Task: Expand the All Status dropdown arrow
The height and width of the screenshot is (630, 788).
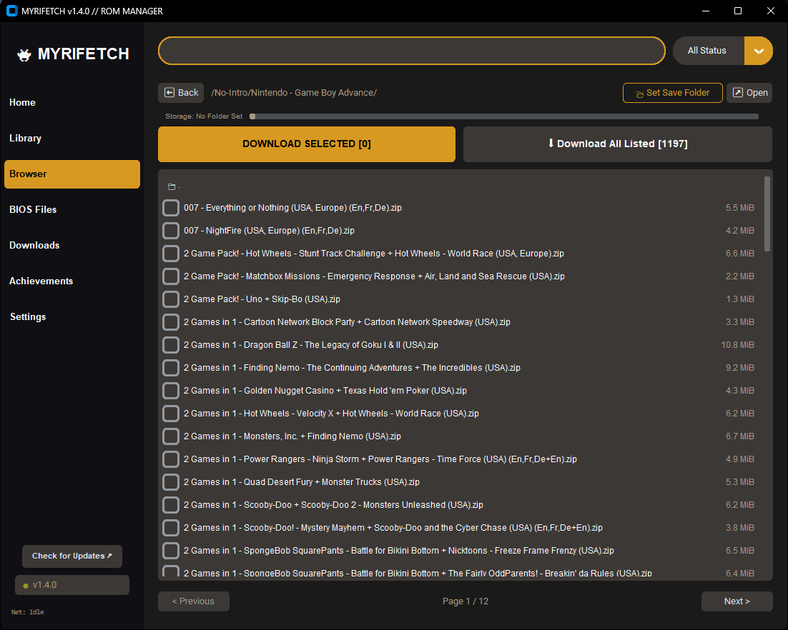Action: pos(759,51)
